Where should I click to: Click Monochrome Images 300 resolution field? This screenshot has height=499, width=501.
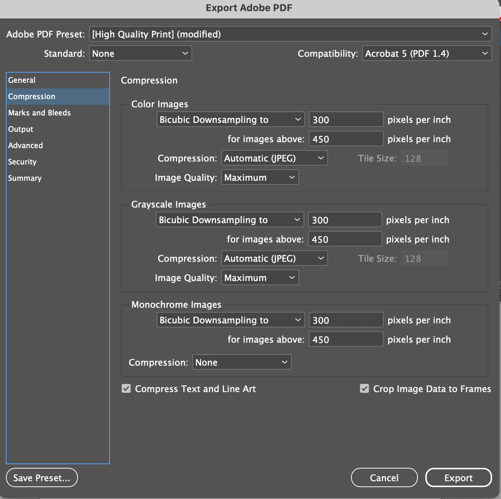click(346, 320)
